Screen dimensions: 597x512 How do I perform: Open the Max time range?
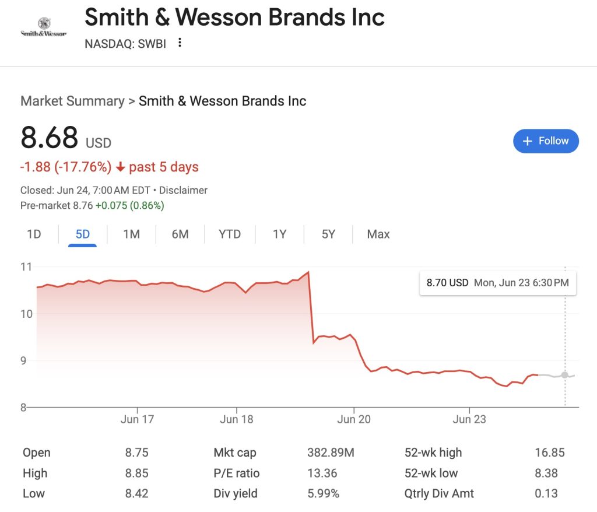(378, 234)
